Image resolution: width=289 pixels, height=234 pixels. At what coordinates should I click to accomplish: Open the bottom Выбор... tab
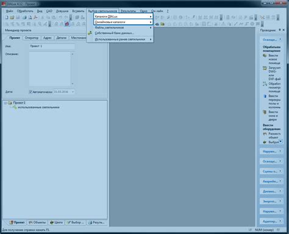[76, 222]
